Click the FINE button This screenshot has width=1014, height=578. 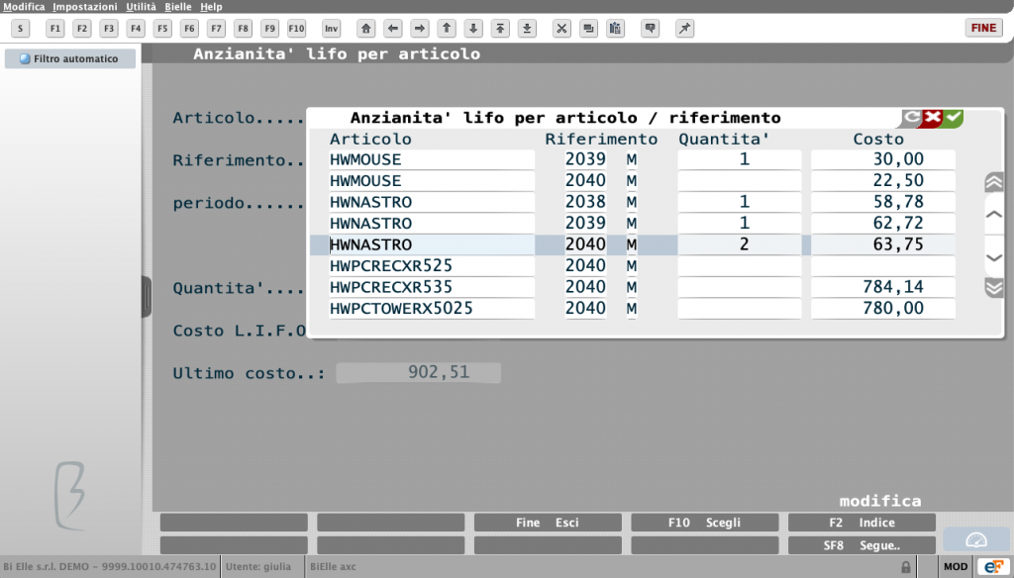(983, 28)
